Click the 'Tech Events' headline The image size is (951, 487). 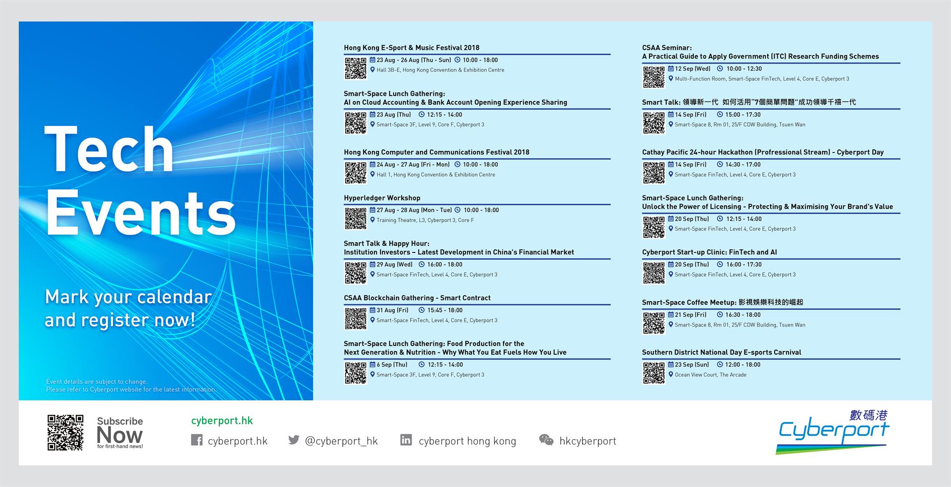140,180
